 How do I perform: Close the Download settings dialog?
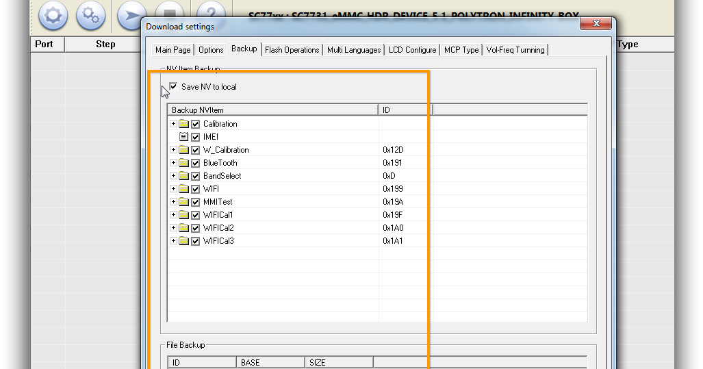point(596,23)
